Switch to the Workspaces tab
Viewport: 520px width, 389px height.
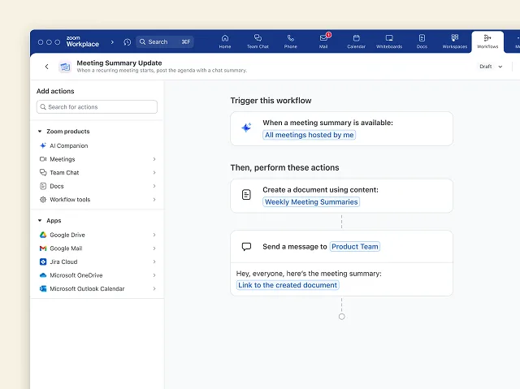454,41
